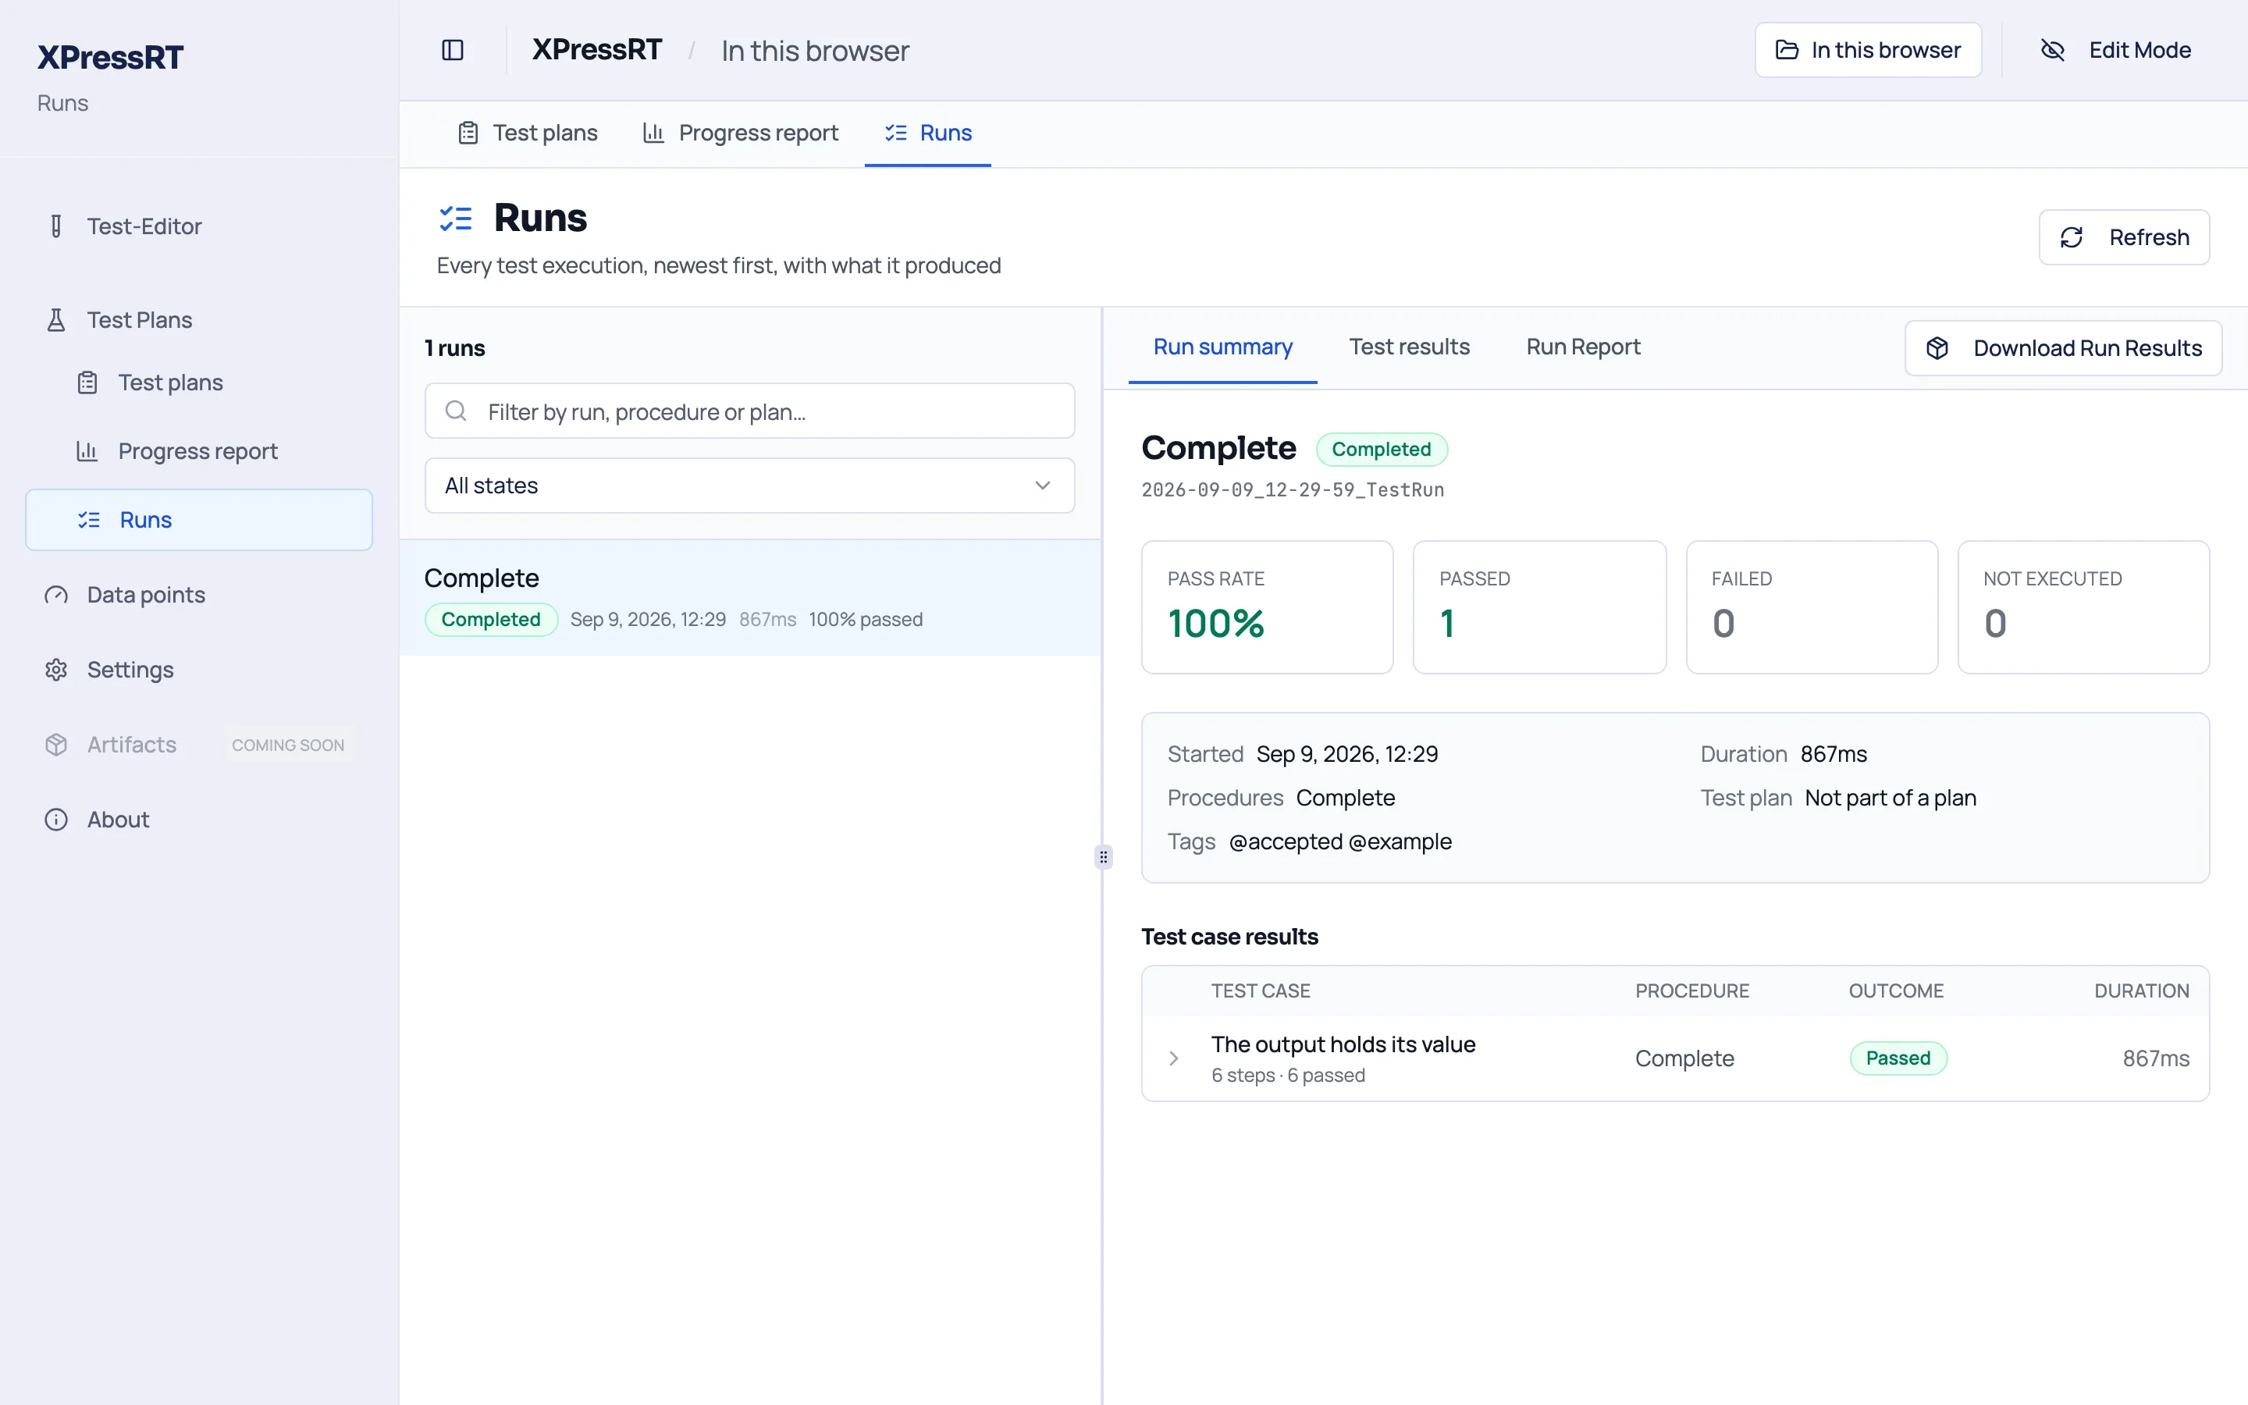Open sidebar Progress report chart item
This screenshot has height=1405, width=2248.
pos(199,450)
